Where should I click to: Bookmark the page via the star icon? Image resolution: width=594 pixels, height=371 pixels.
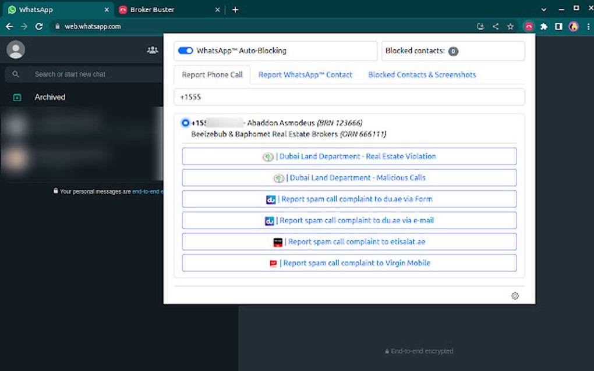point(509,26)
